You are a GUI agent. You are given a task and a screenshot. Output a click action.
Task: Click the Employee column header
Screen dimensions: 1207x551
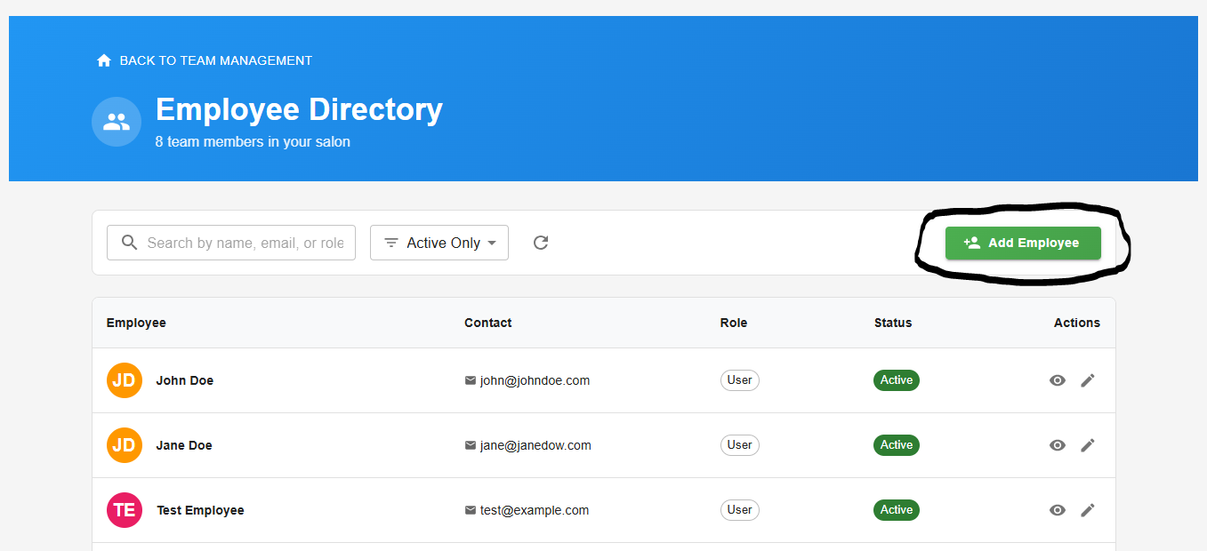tap(136, 323)
